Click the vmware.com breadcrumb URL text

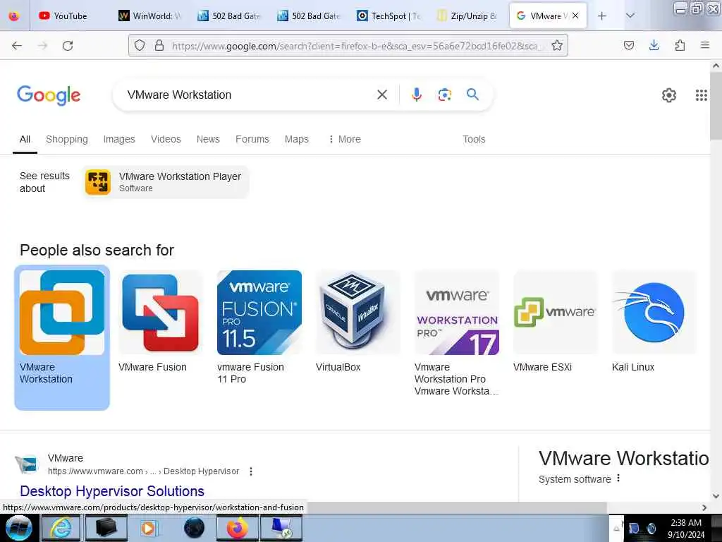pos(144,471)
